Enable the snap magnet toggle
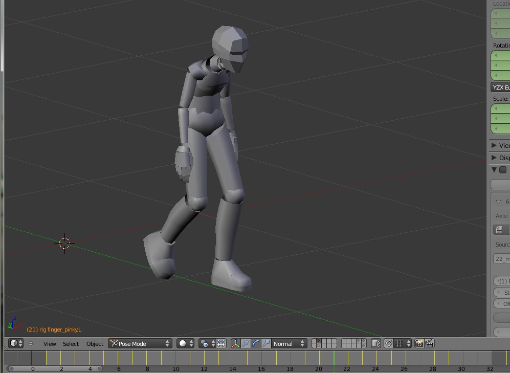Viewport: 510px width, 373px height. (x=389, y=343)
